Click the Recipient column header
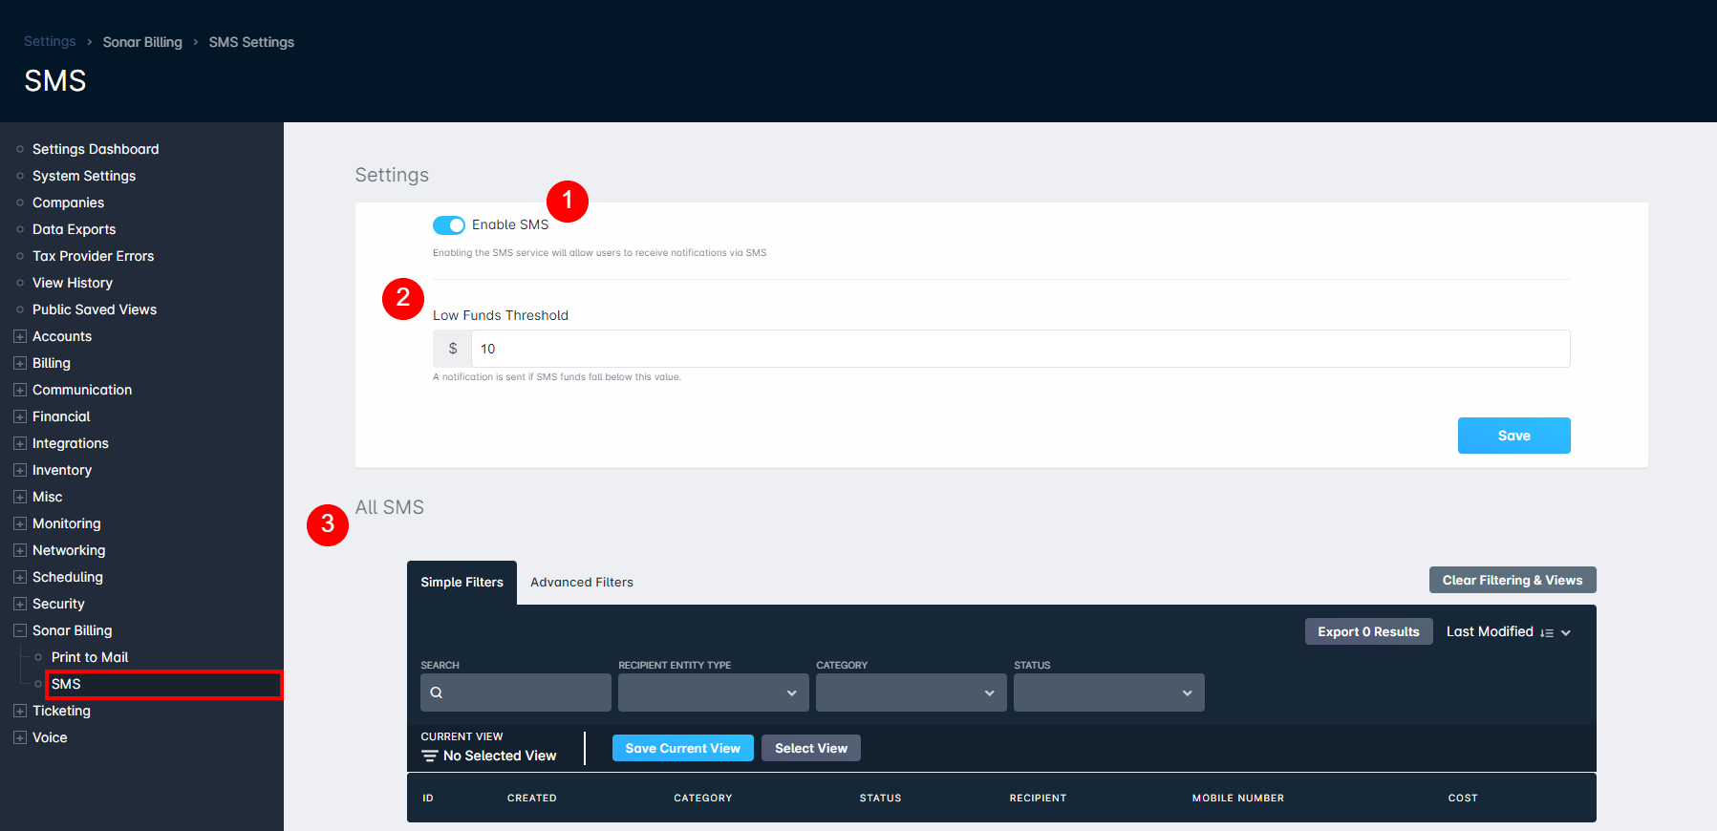1717x831 pixels. [1038, 798]
